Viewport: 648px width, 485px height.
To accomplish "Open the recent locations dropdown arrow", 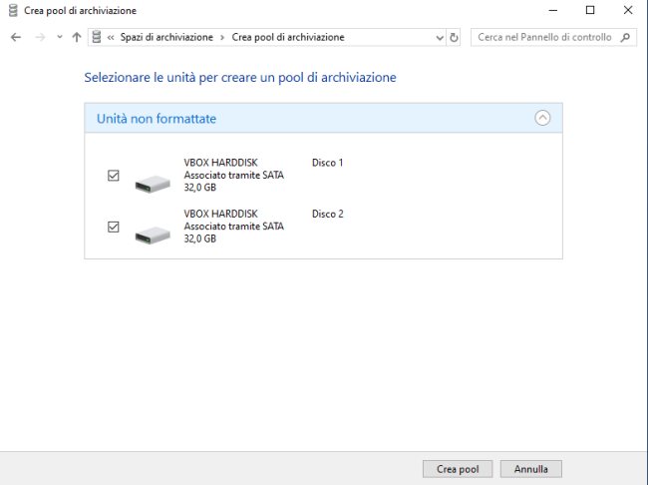I will point(60,37).
